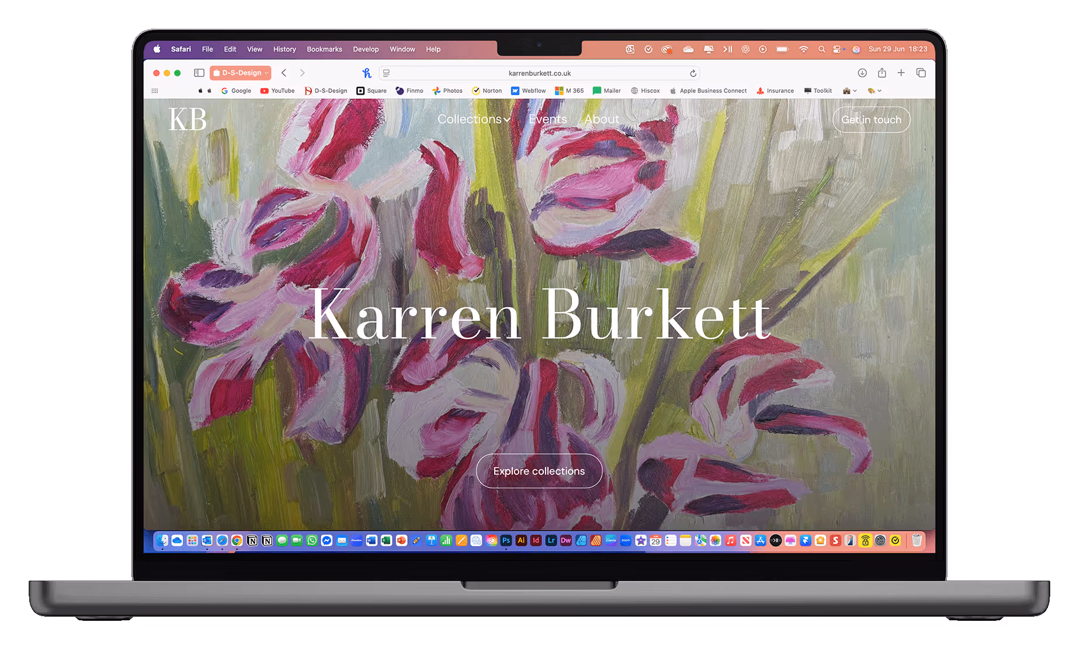Open Illustrator from the Dock

pyautogui.click(x=521, y=540)
